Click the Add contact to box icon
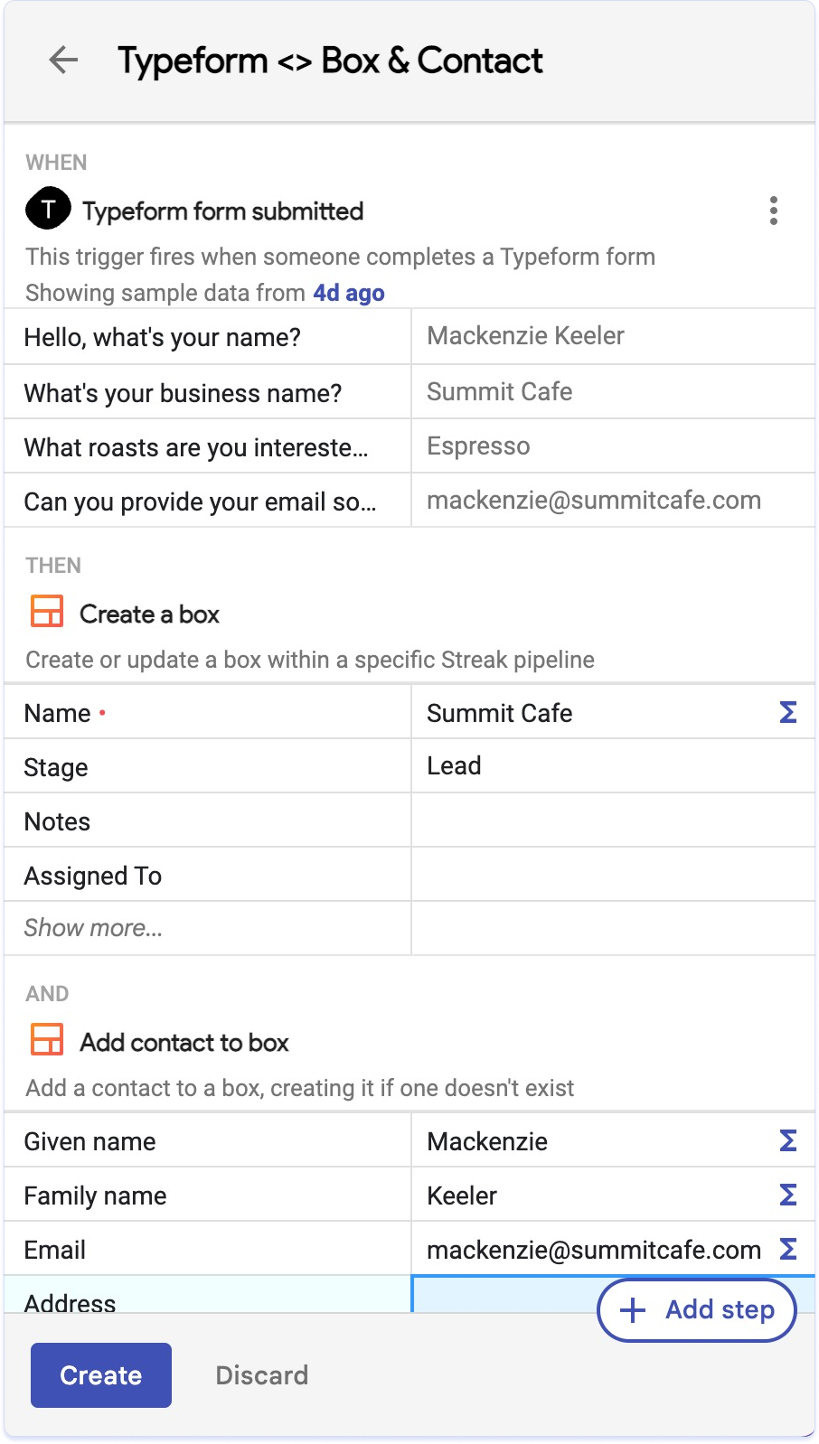 [x=47, y=1040]
